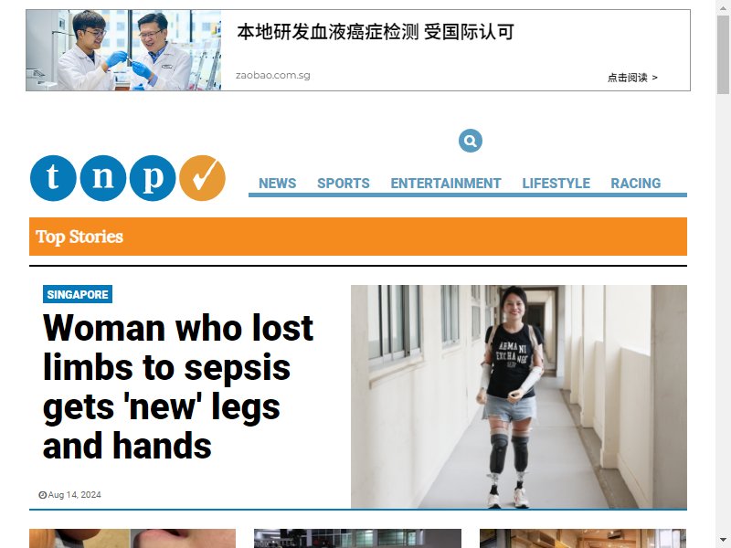Click the blue 'p' logo circle
The height and width of the screenshot is (548, 731).
pos(153,178)
